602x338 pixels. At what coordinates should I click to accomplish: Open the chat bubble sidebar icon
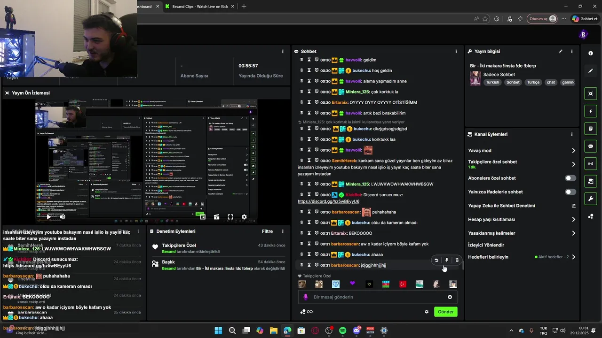[591, 146]
